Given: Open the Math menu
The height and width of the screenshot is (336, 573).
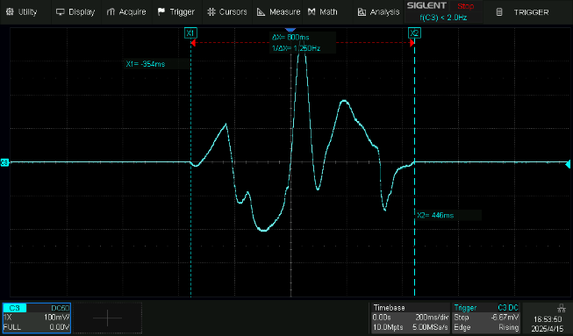Looking at the screenshot, I should click(323, 12).
